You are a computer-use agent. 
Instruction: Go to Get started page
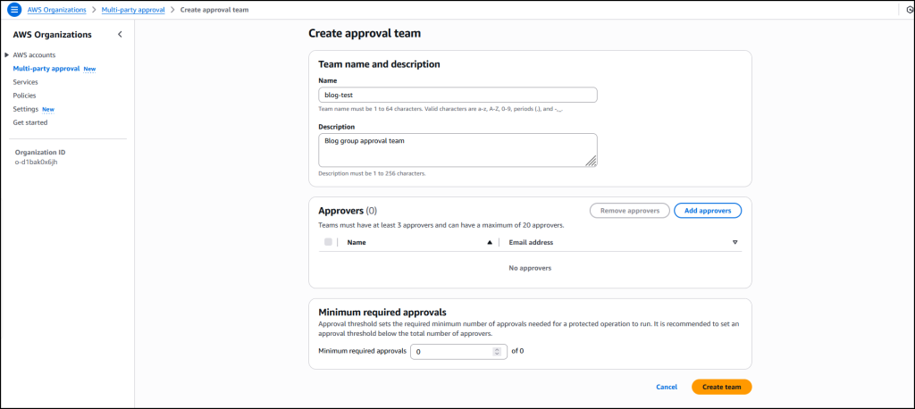(x=30, y=122)
